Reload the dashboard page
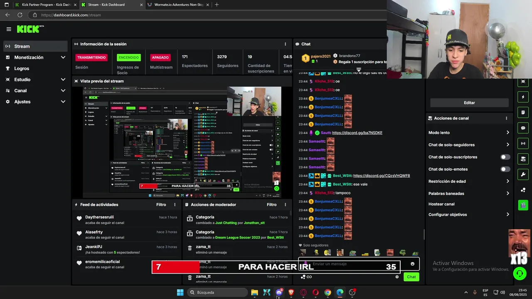Image resolution: width=532 pixels, height=299 pixels. pyautogui.click(x=20, y=15)
